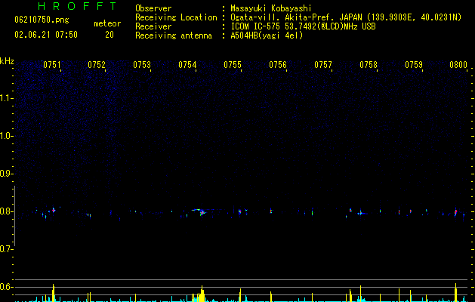Click the 0756 time marker

click(x=278, y=65)
